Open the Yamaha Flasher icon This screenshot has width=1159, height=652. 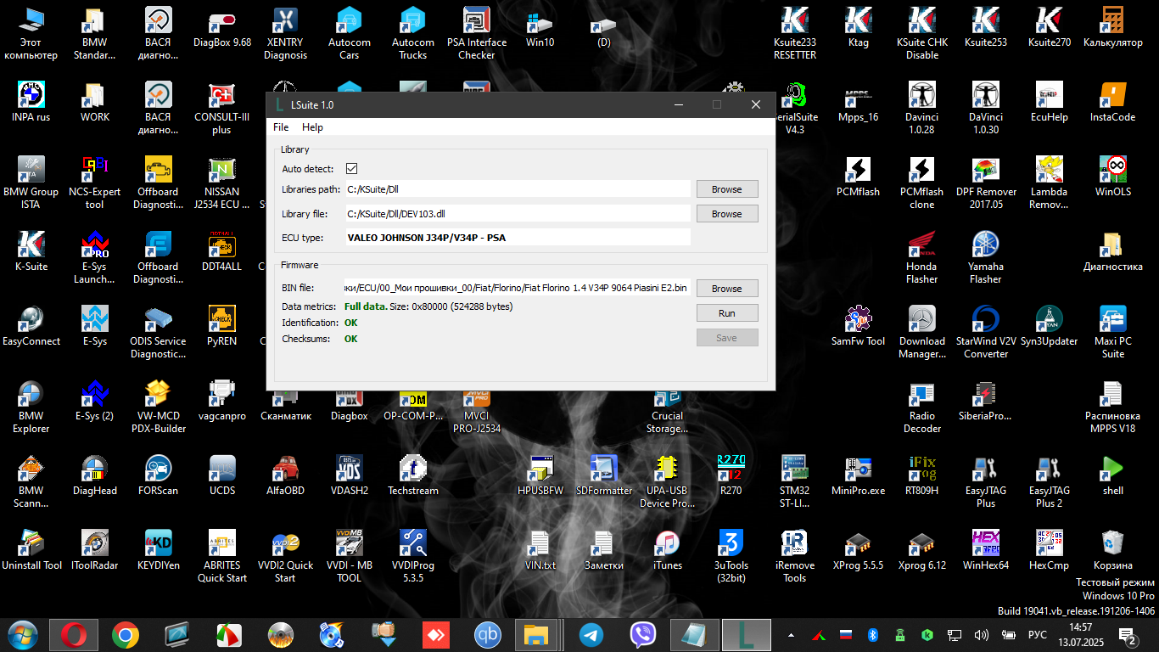click(x=986, y=258)
